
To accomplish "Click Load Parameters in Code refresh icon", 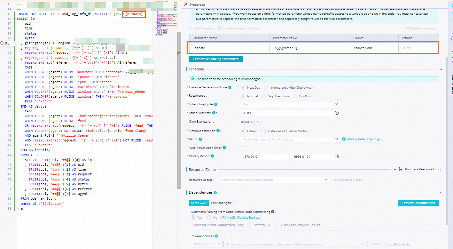I will 220,28.
